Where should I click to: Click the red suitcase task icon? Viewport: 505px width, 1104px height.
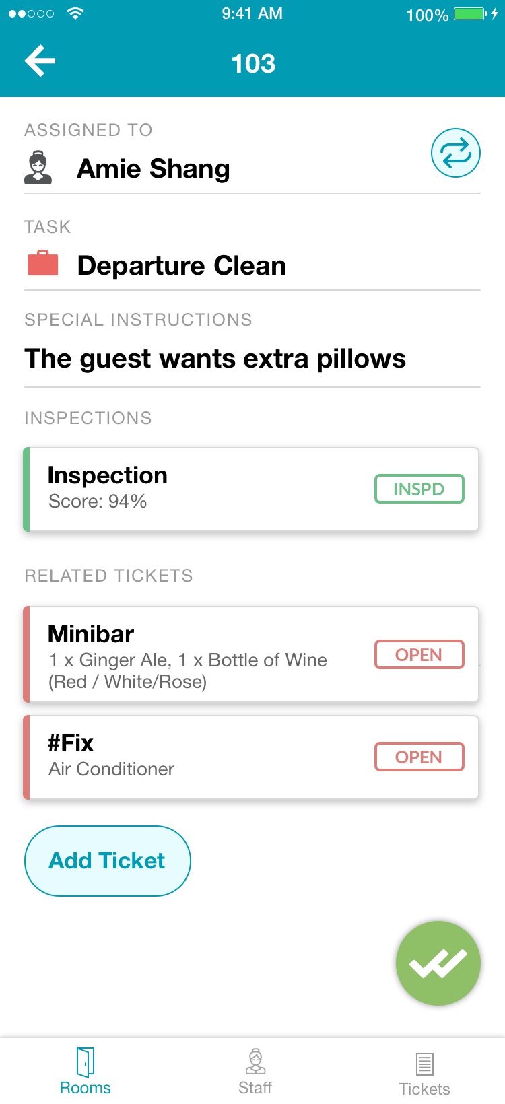(x=42, y=264)
